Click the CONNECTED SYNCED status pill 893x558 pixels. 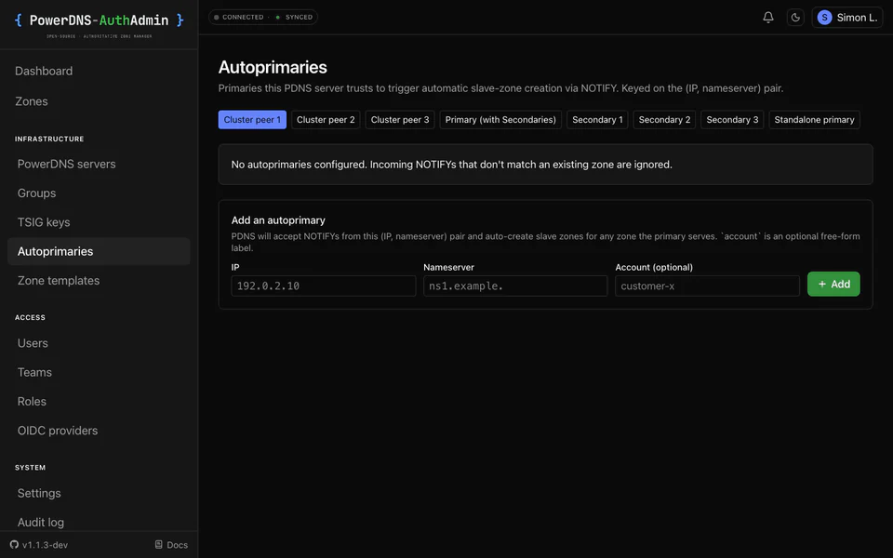(263, 17)
